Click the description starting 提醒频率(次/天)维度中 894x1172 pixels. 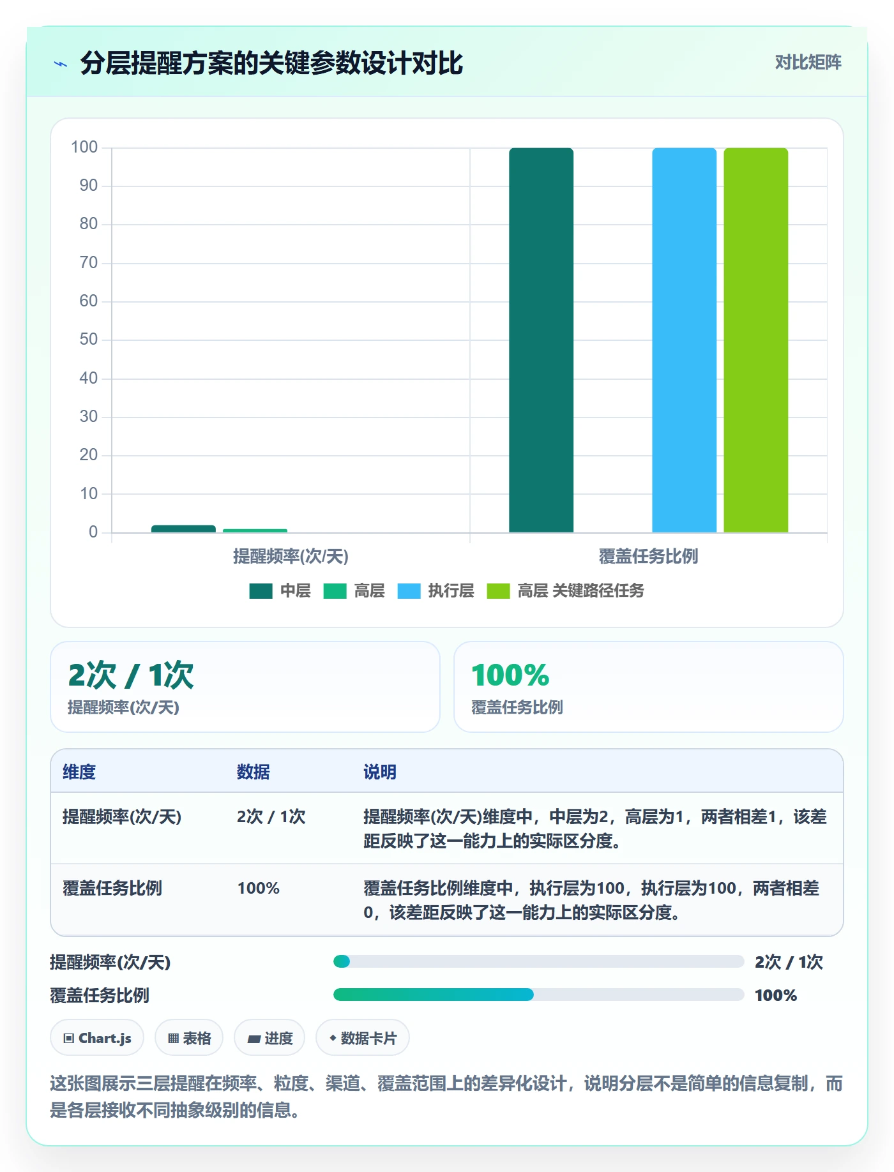tap(595, 829)
